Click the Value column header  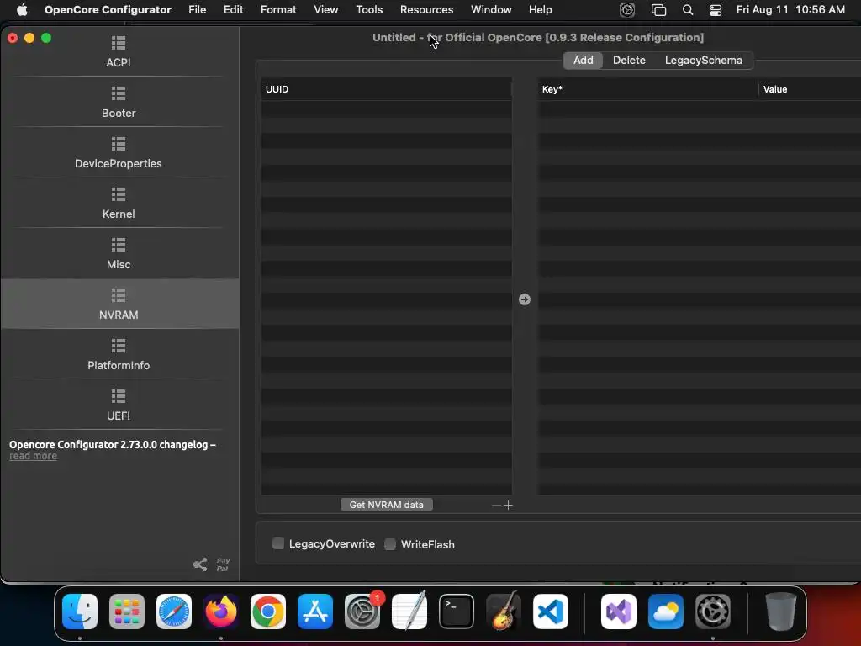pyautogui.click(x=810, y=89)
